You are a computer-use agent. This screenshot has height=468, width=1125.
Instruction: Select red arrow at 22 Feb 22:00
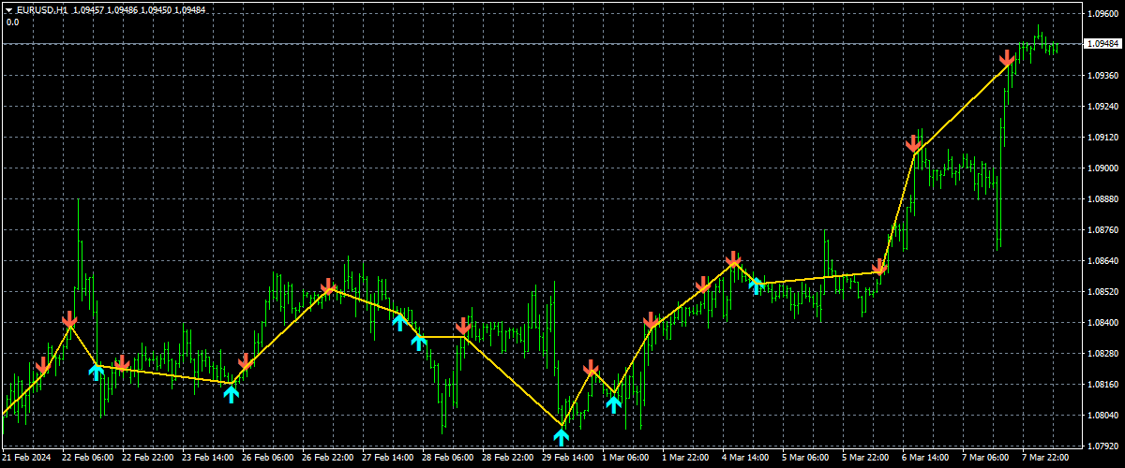(x=121, y=363)
